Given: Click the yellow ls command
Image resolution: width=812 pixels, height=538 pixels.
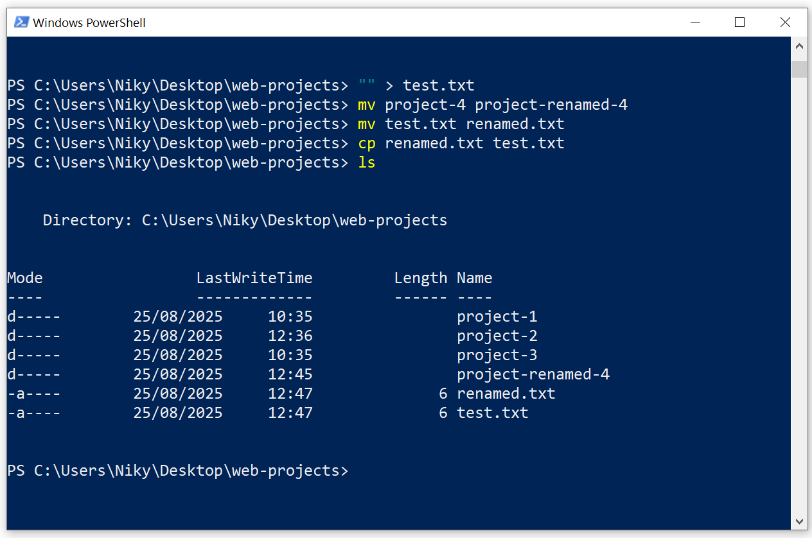Looking at the screenshot, I should [x=367, y=162].
